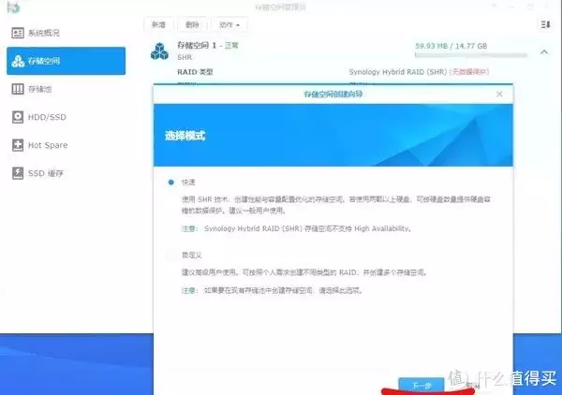The image size is (562, 395).
Task: Click the 新增 create button
Action: 158,24
